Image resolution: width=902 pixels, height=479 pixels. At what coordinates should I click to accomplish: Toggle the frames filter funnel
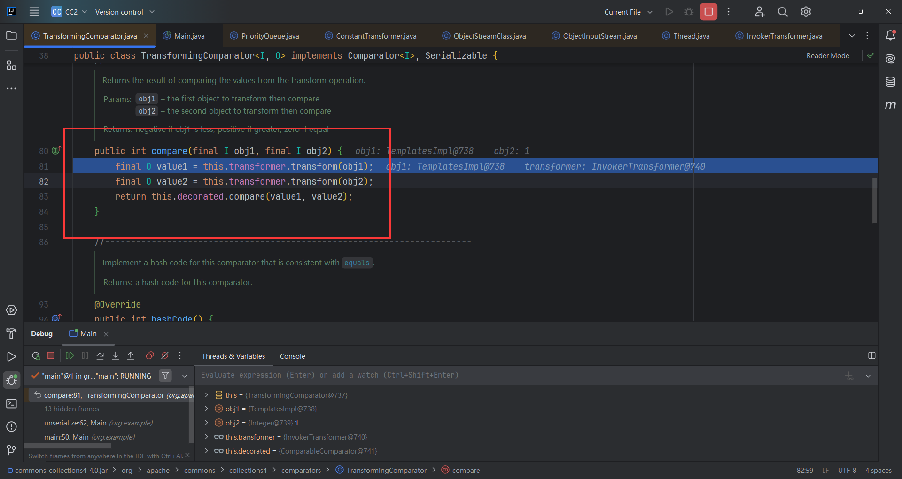[x=165, y=376]
